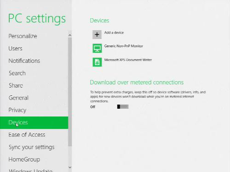Click the 'PC settings' title
Screen dimensions: 230x172
point(37,19)
